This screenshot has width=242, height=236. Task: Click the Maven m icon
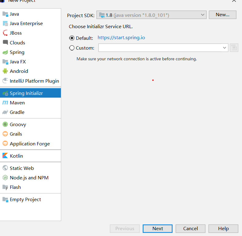pos(5,103)
